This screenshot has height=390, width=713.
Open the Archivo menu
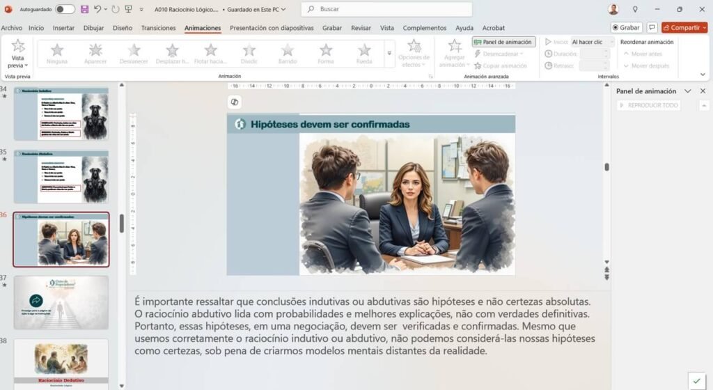11,28
